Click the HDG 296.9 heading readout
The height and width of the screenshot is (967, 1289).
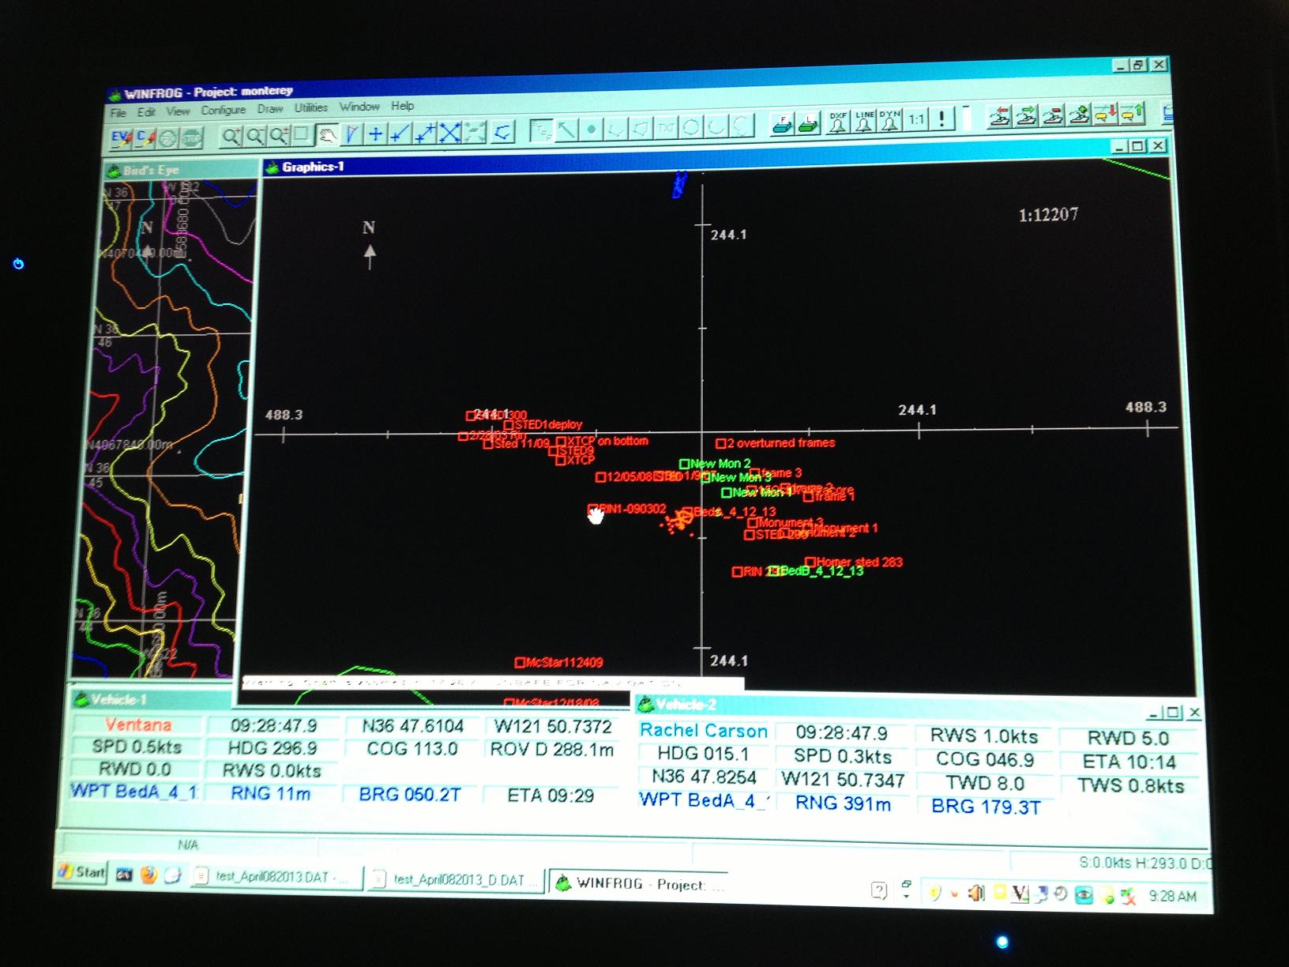tap(272, 747)
